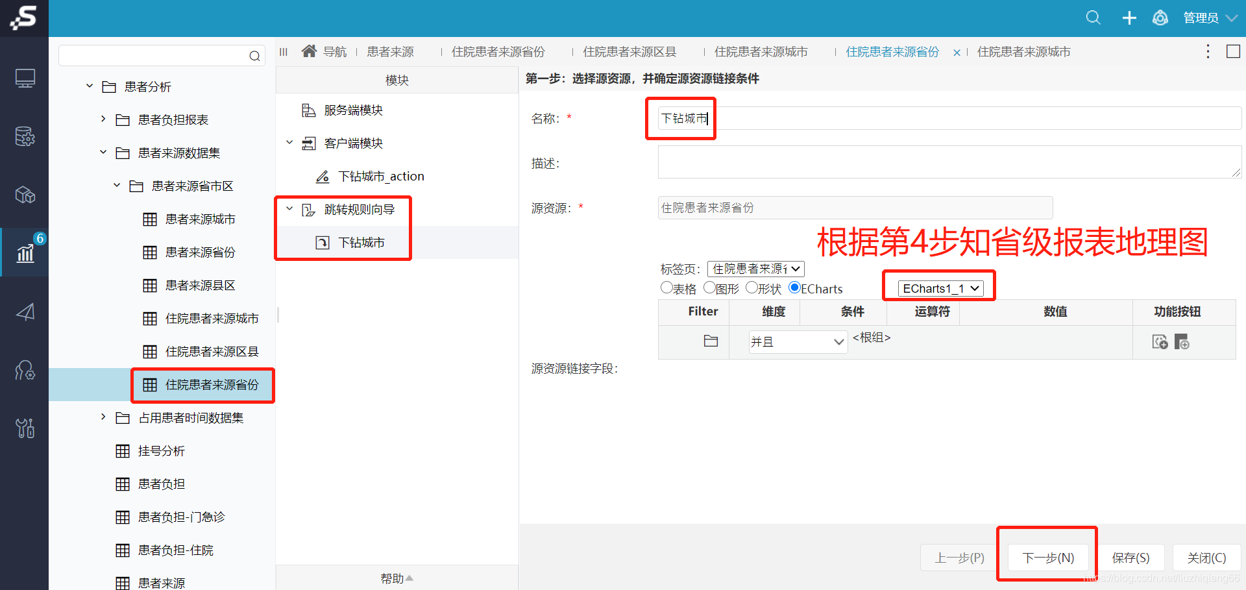Open the cube icon in the left sidebar
This screenshot has width=1246, height=590.
coord(25,195)
